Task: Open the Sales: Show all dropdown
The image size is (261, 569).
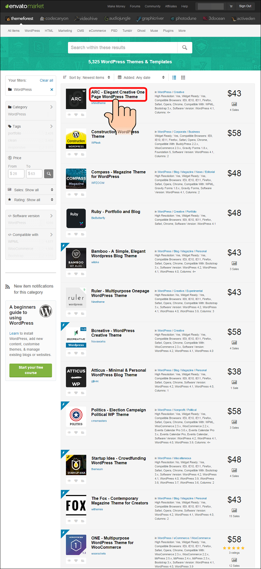Action: [31, 190]
